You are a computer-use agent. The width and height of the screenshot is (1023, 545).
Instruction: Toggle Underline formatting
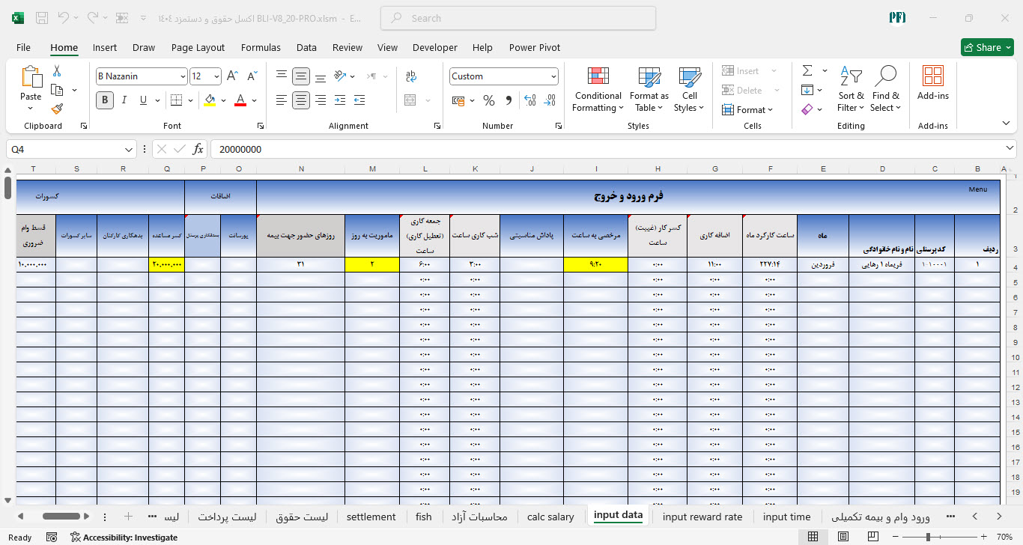144,100
